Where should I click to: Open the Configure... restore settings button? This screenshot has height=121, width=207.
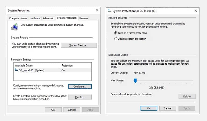pos(80,87)
